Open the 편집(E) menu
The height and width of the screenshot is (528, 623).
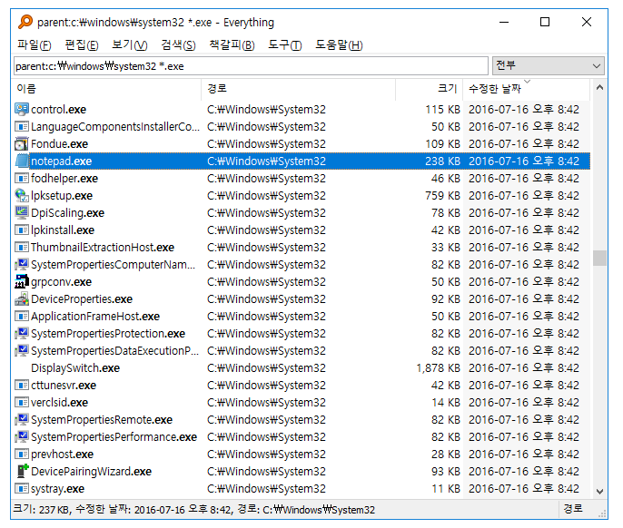82,44
